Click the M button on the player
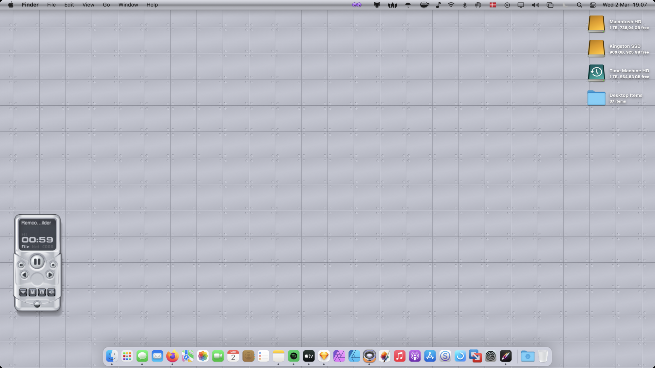This screenshot has width=655, height=368. pyautogui.click(x=32, y=292)
